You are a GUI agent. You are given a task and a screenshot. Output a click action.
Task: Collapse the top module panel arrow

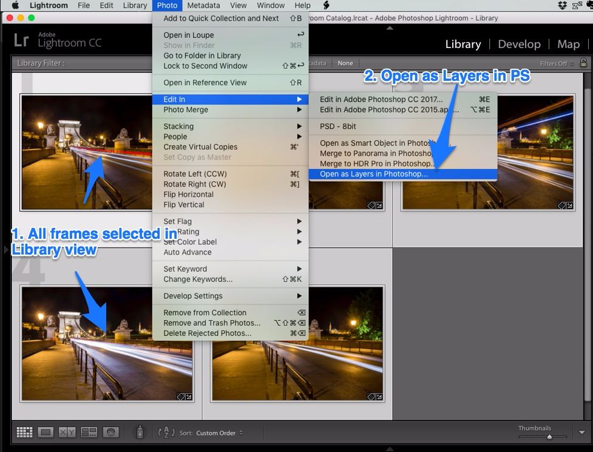(390, 28)
